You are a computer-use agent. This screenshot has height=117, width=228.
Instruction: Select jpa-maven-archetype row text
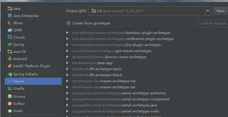(x=112, y=51)
